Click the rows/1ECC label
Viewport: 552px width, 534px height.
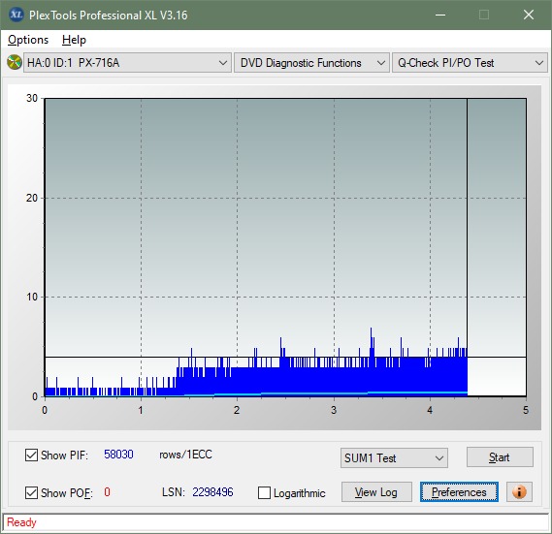tap(186, 455)
